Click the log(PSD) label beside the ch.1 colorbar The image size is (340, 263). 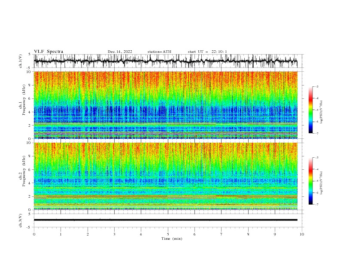[x=322, y=112]
